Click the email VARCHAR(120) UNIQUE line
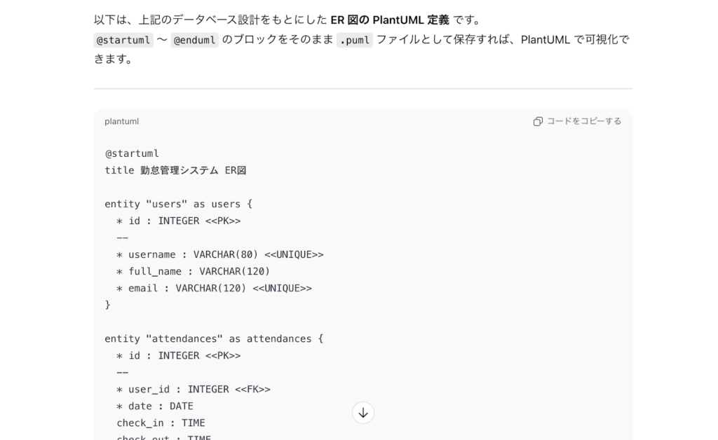 214,288
